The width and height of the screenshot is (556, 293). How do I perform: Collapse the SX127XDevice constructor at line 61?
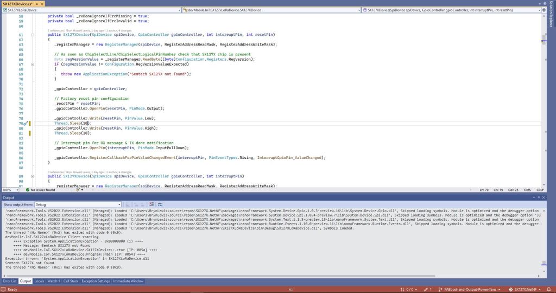coord(33,35)
